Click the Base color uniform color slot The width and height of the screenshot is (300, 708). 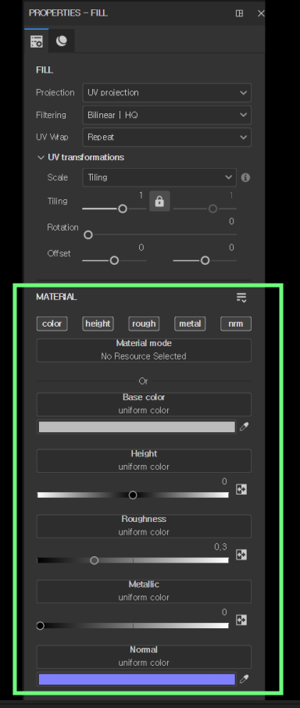(x=144, y=405)
